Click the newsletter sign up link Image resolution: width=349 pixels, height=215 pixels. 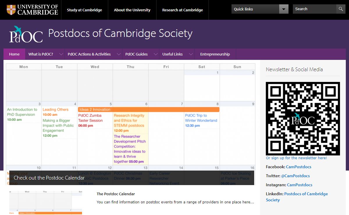tap(296, 158)
